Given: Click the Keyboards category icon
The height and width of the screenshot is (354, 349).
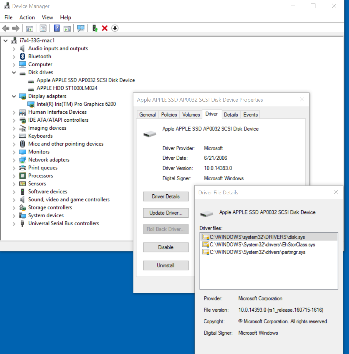Looking at the screenshot, I should click(x=23, y=136).
